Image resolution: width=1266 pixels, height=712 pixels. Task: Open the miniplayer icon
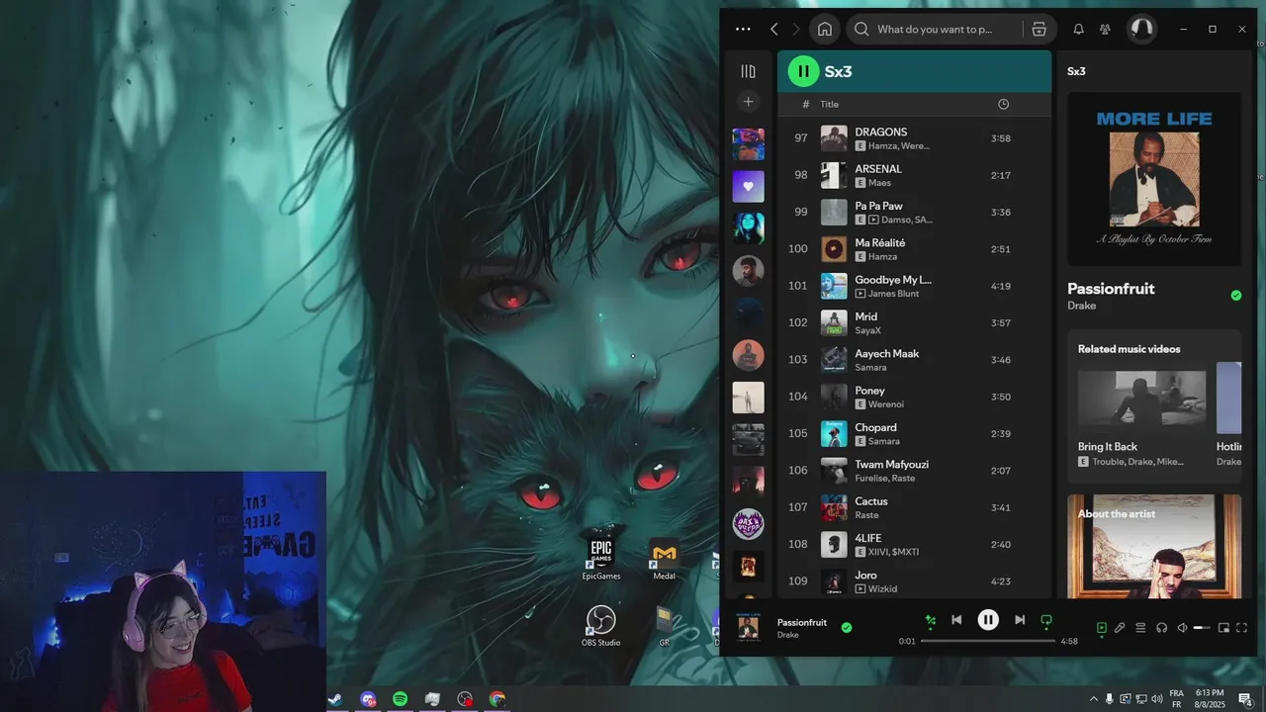pos(1223,627)
